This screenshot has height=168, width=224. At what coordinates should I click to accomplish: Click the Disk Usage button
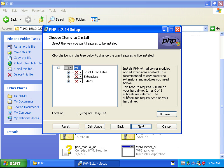[x=95, y=126]
